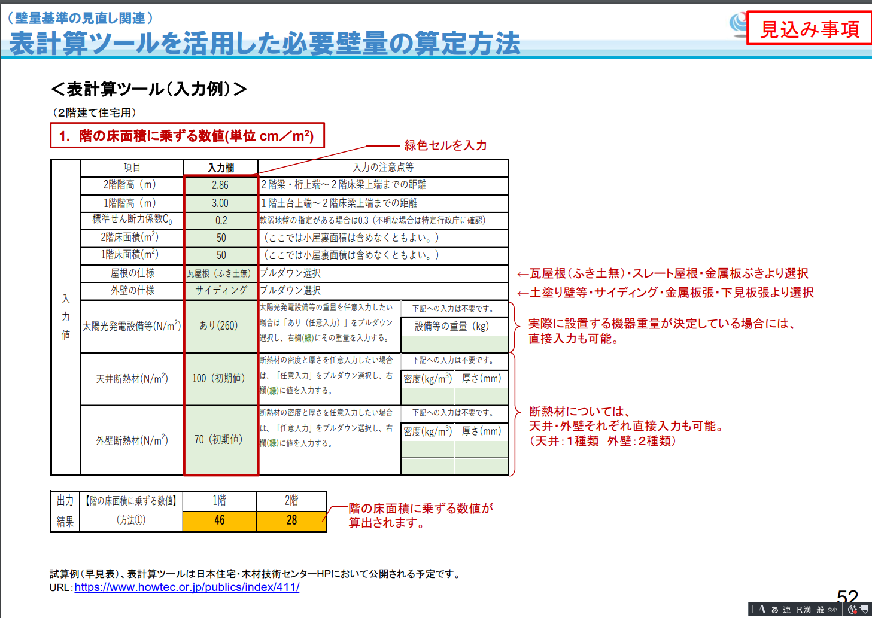This screenshot has width=872, height=618.
Task: Click the ATOK logo on IME toolbar
Action: (x=762, y=609)
